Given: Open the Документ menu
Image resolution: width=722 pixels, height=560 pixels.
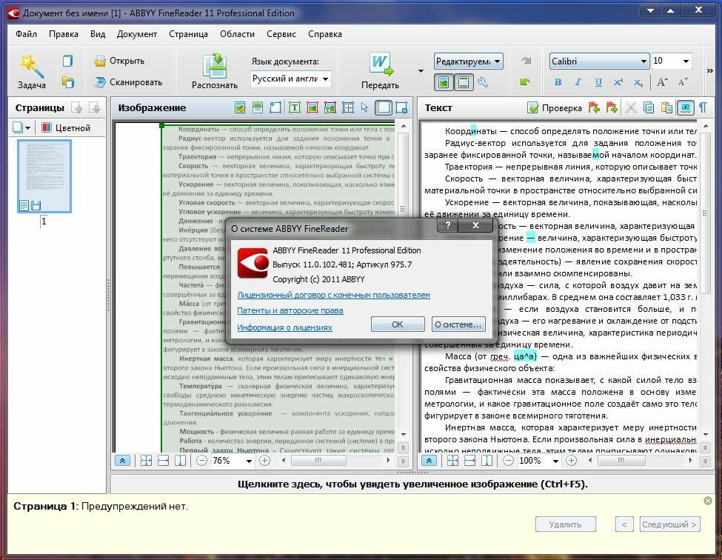Looking at the screenshot, I should [137, 34].
